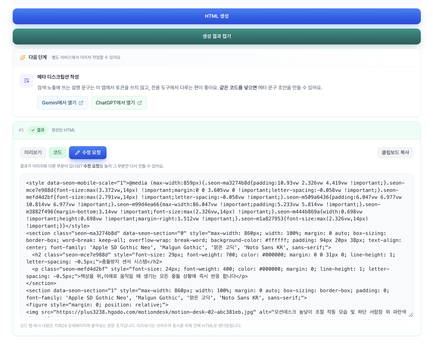Click the bold 수정 요청 text in hint

tap(91, 166)
